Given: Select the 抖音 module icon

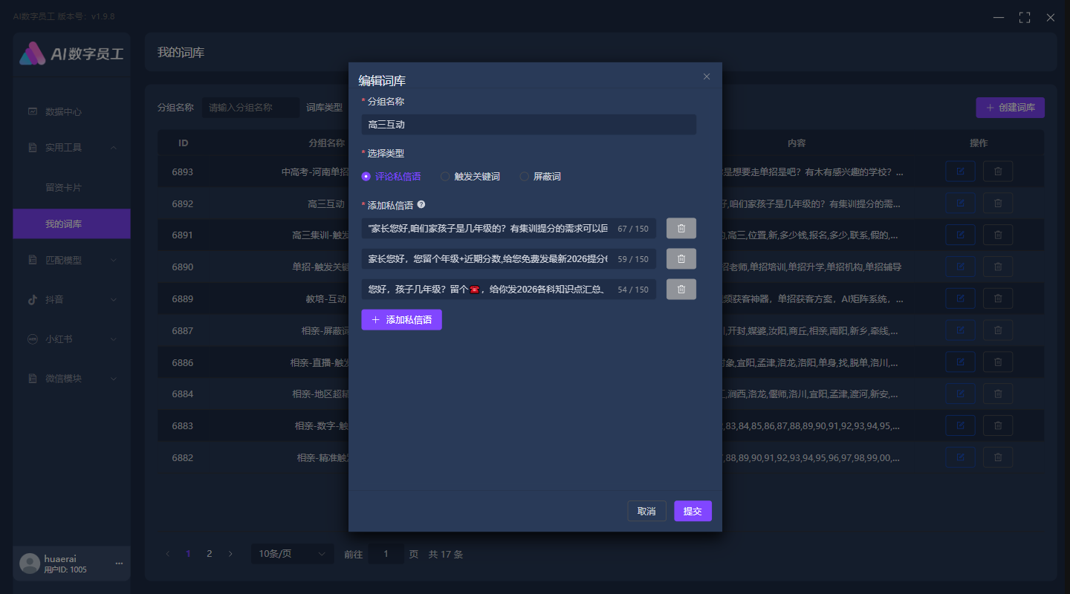Looking at the screenshot, I should point(31,299).
